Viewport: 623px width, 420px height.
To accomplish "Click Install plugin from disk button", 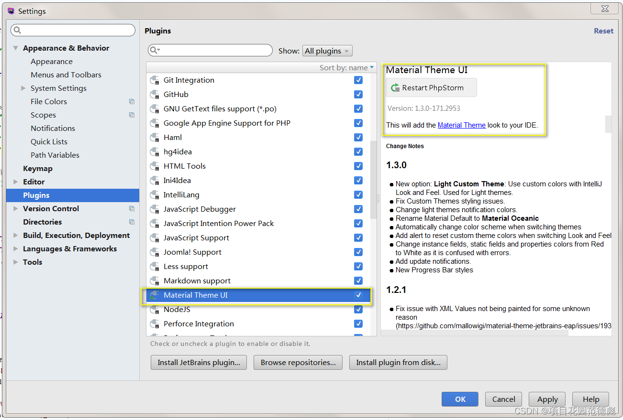I will click(398, 362).
